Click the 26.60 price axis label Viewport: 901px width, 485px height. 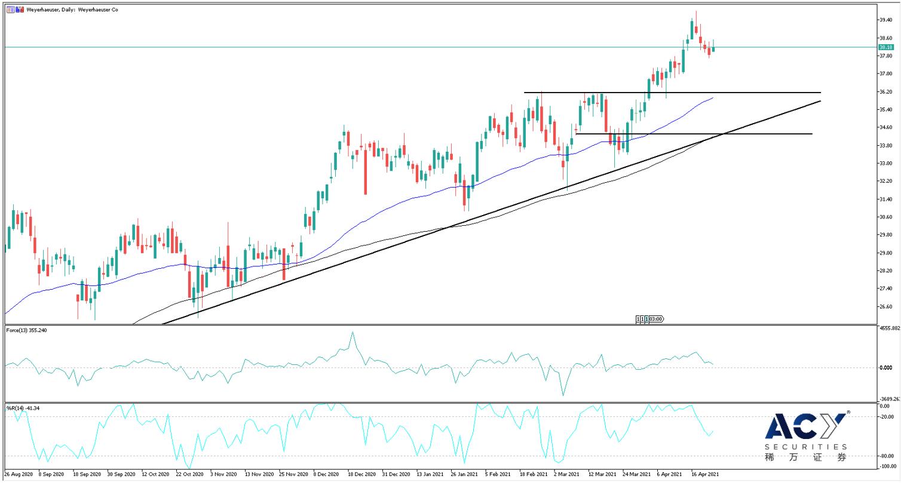[x=885, y=306]
